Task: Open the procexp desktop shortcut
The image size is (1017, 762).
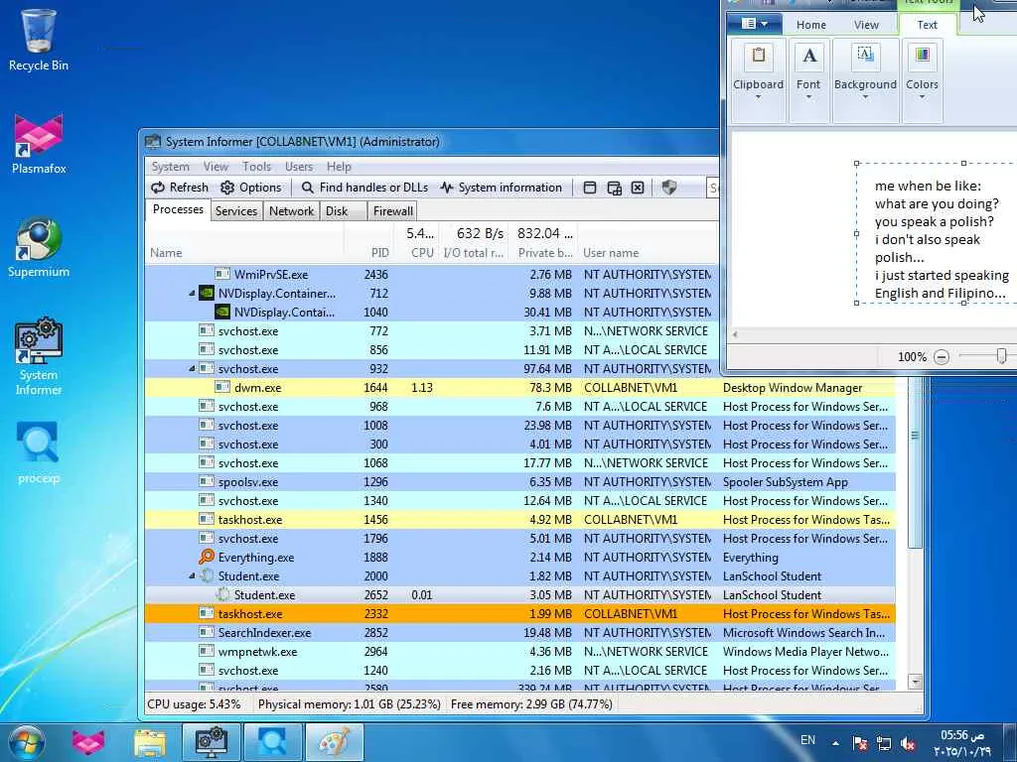Action: tap(39, 452)
